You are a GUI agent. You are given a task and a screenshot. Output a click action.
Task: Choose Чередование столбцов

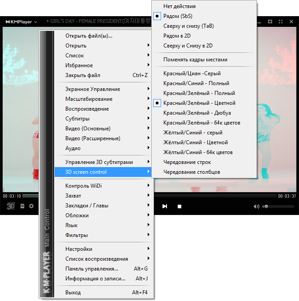(x=204, y=172)
